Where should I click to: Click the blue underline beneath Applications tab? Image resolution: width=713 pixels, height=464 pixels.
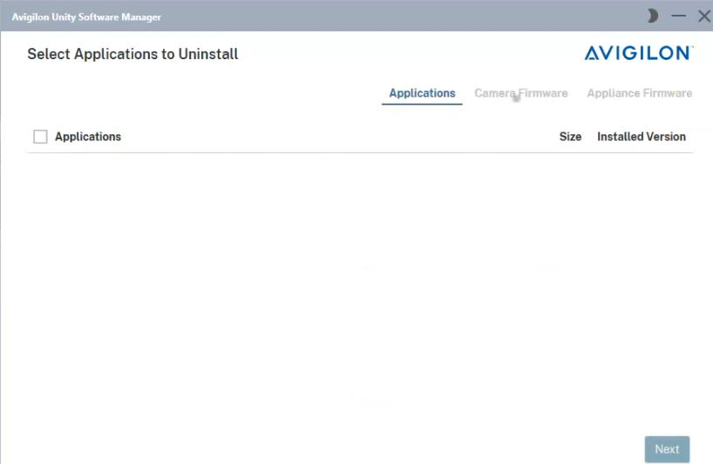[422, 104]
